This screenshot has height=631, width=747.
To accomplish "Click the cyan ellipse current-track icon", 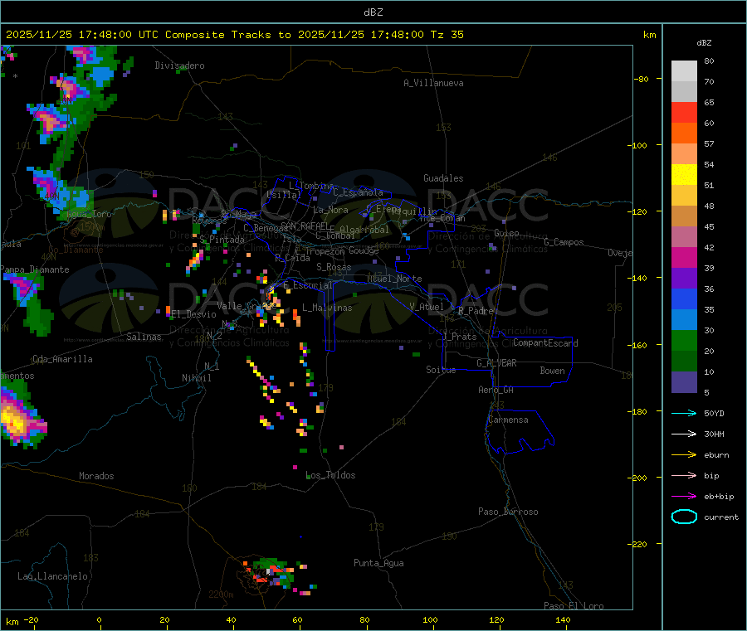I will click(x=684, y=517).
